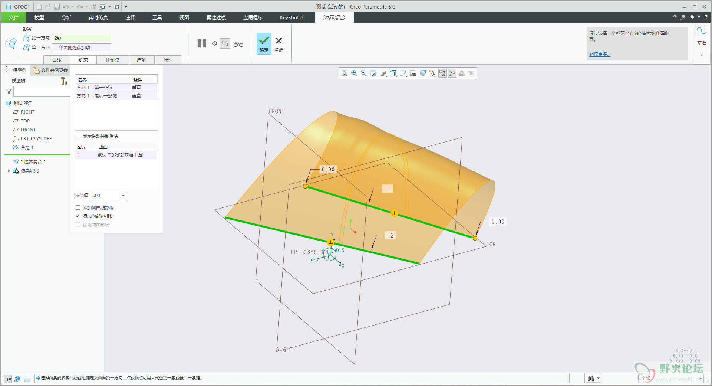This screenshot has height=386, width=712.
Task: Click the 第一方向 2链 collector field
Action: [82, 38]
